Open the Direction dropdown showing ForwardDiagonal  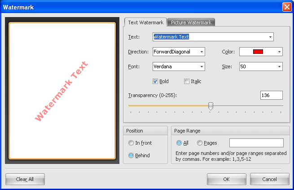(x=179, y=52)
